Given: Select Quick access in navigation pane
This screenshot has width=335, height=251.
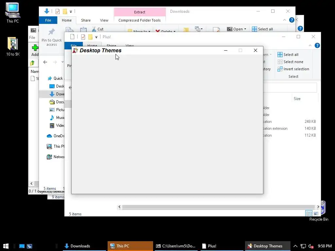Looking at the screenshot, I should tap(56, 78).
